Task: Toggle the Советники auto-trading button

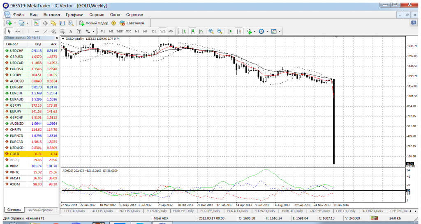Action: pos(132,23)
